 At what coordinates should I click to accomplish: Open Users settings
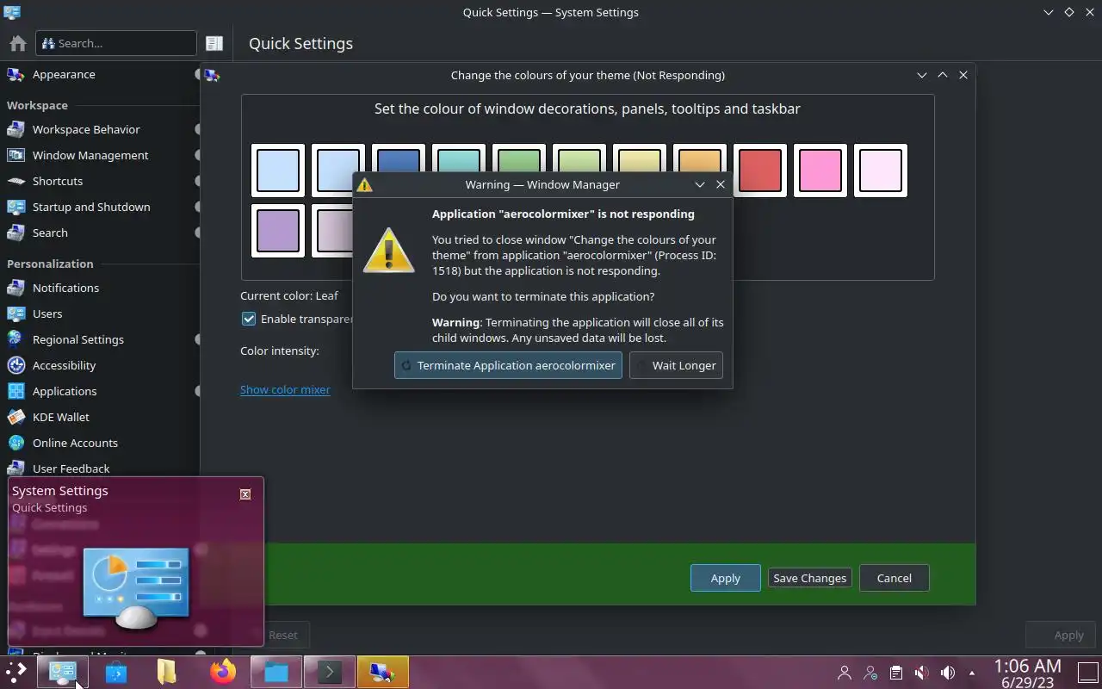[47, 313]
